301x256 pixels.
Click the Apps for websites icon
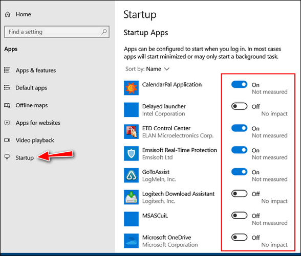click(7, 123)
